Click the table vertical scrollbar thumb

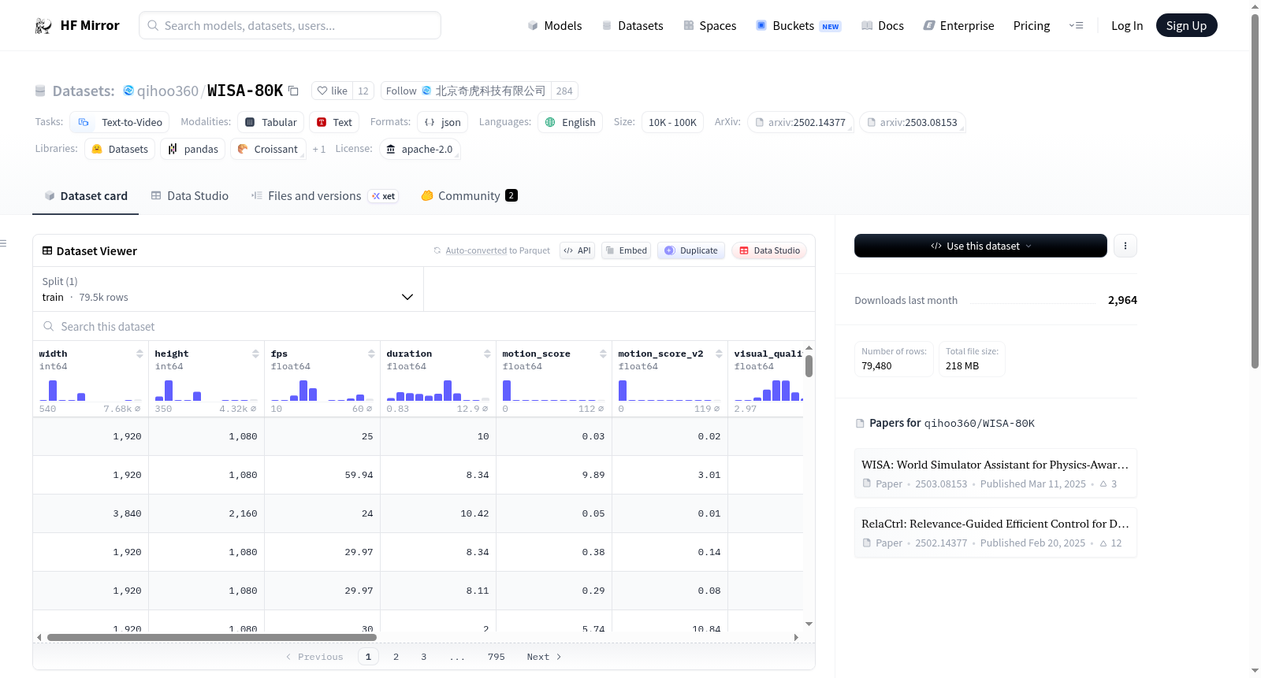click(809, 366)
